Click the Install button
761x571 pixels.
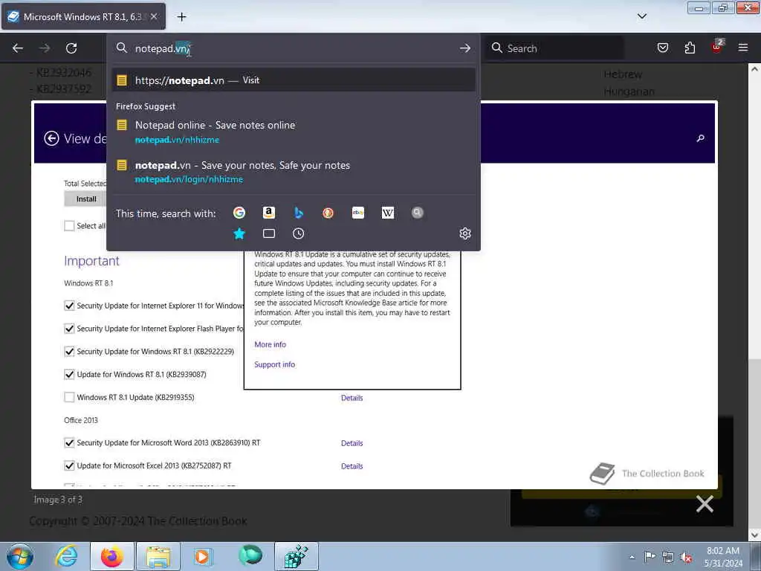click(86, 199)
